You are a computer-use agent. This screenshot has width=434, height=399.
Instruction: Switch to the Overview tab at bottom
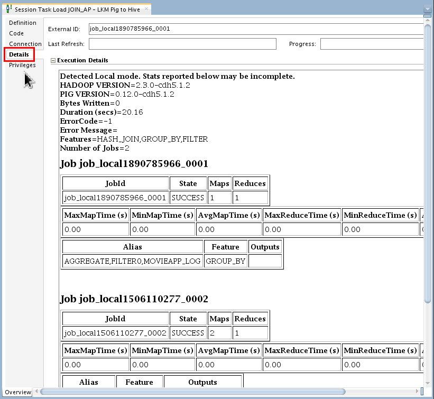[18, 392]
